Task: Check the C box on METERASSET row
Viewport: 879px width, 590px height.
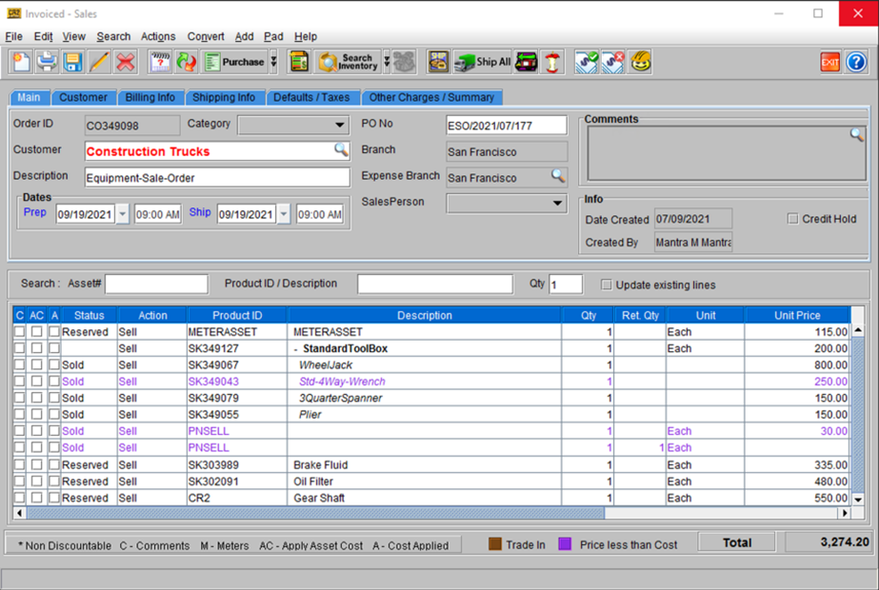Action: [x=20, y=332]
